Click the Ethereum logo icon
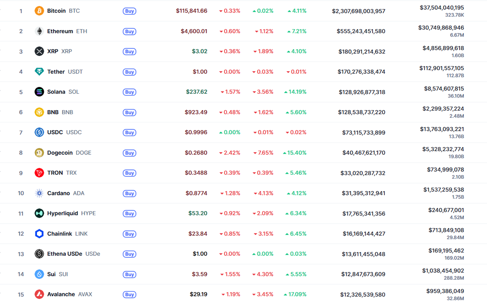 [39, 31]
